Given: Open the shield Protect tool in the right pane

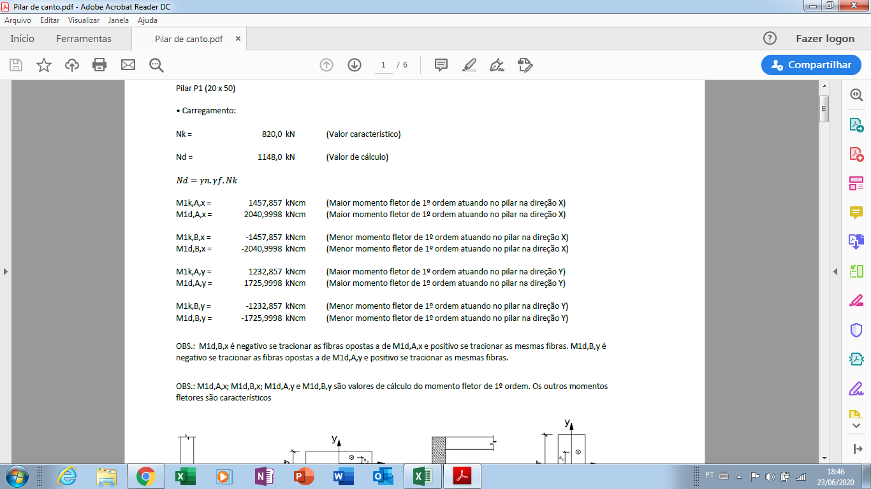Looking at the screenshot, I should coord(856,330).
